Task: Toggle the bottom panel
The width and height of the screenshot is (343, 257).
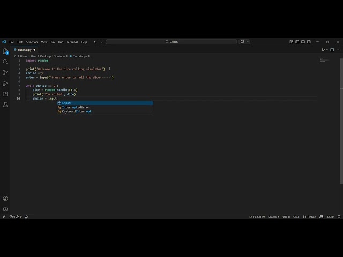Action: 303,42
